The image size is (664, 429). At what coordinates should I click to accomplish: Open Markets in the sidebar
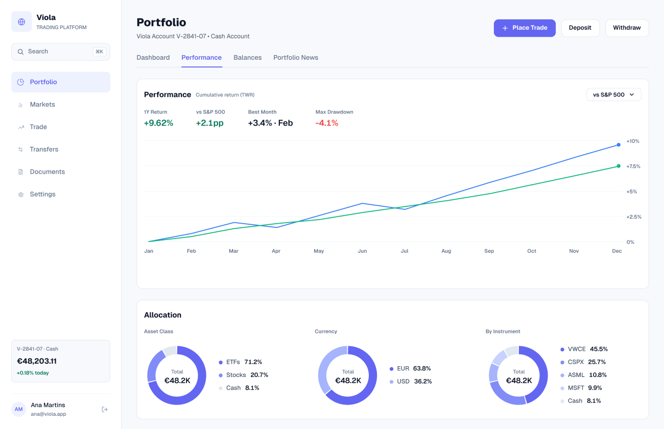[61, 104]
